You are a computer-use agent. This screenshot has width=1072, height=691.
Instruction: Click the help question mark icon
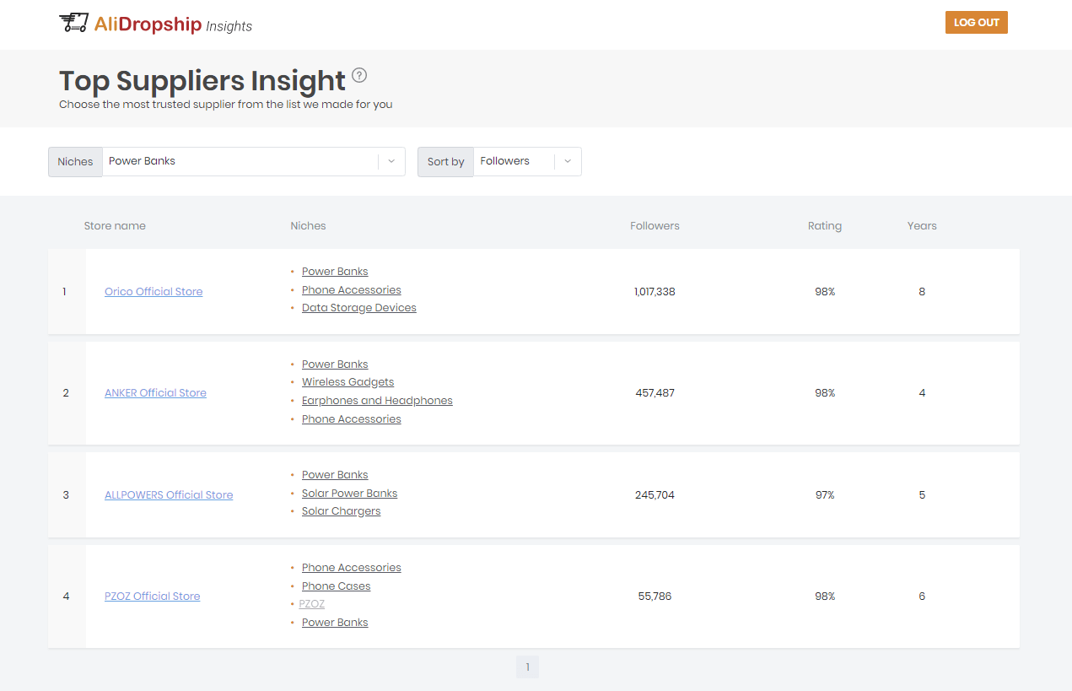coord(359,75)
